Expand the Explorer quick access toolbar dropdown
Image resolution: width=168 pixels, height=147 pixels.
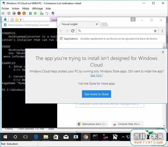click(21, 20)
